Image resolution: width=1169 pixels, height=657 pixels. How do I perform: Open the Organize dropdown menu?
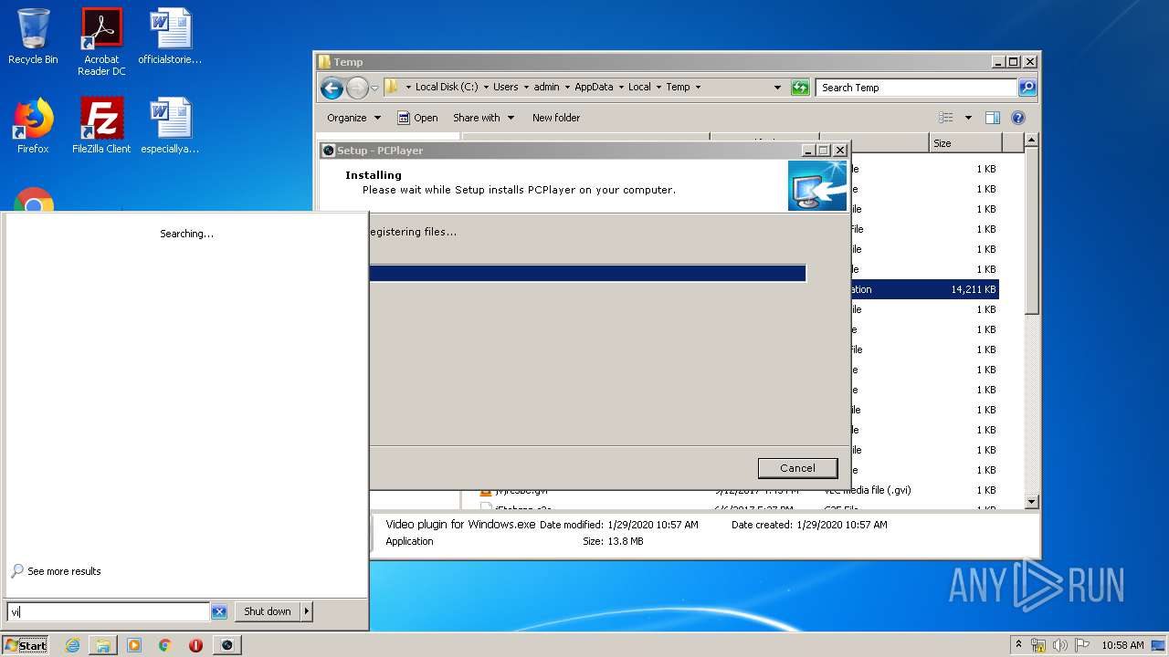click(353, 118)
